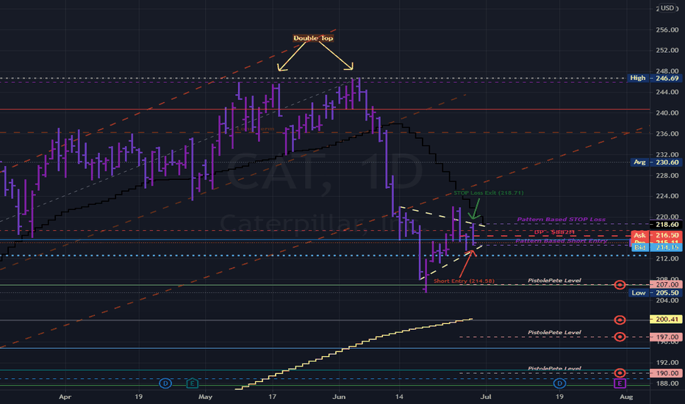
Task: Select the Short Entry (214.58) label
Action: (464, 281)
